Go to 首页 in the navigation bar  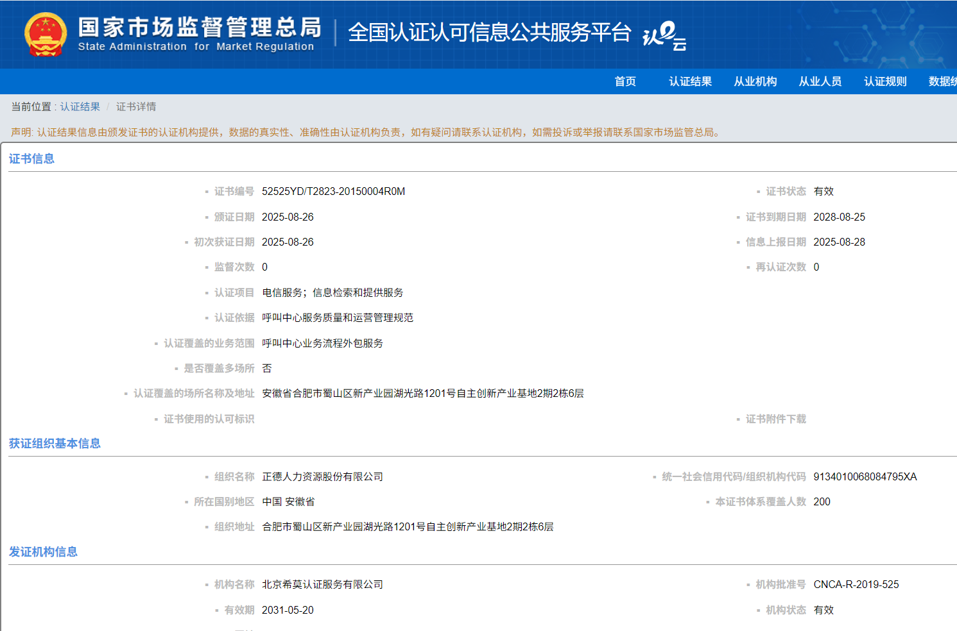click(x=625, y=81)
